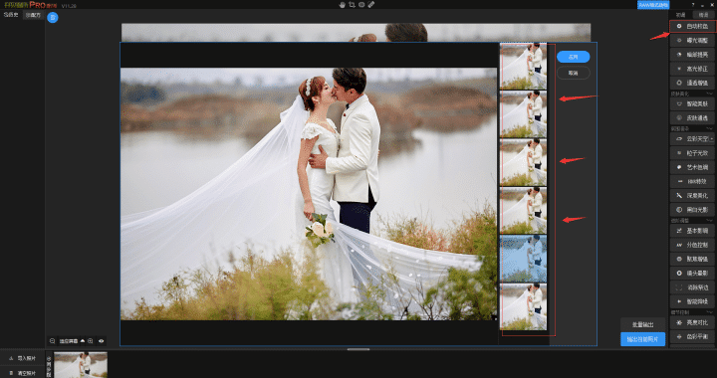Screen dimensions: 717x378
Task: Open 智能美肤 smart skin beautify
Action: point(692,104)
